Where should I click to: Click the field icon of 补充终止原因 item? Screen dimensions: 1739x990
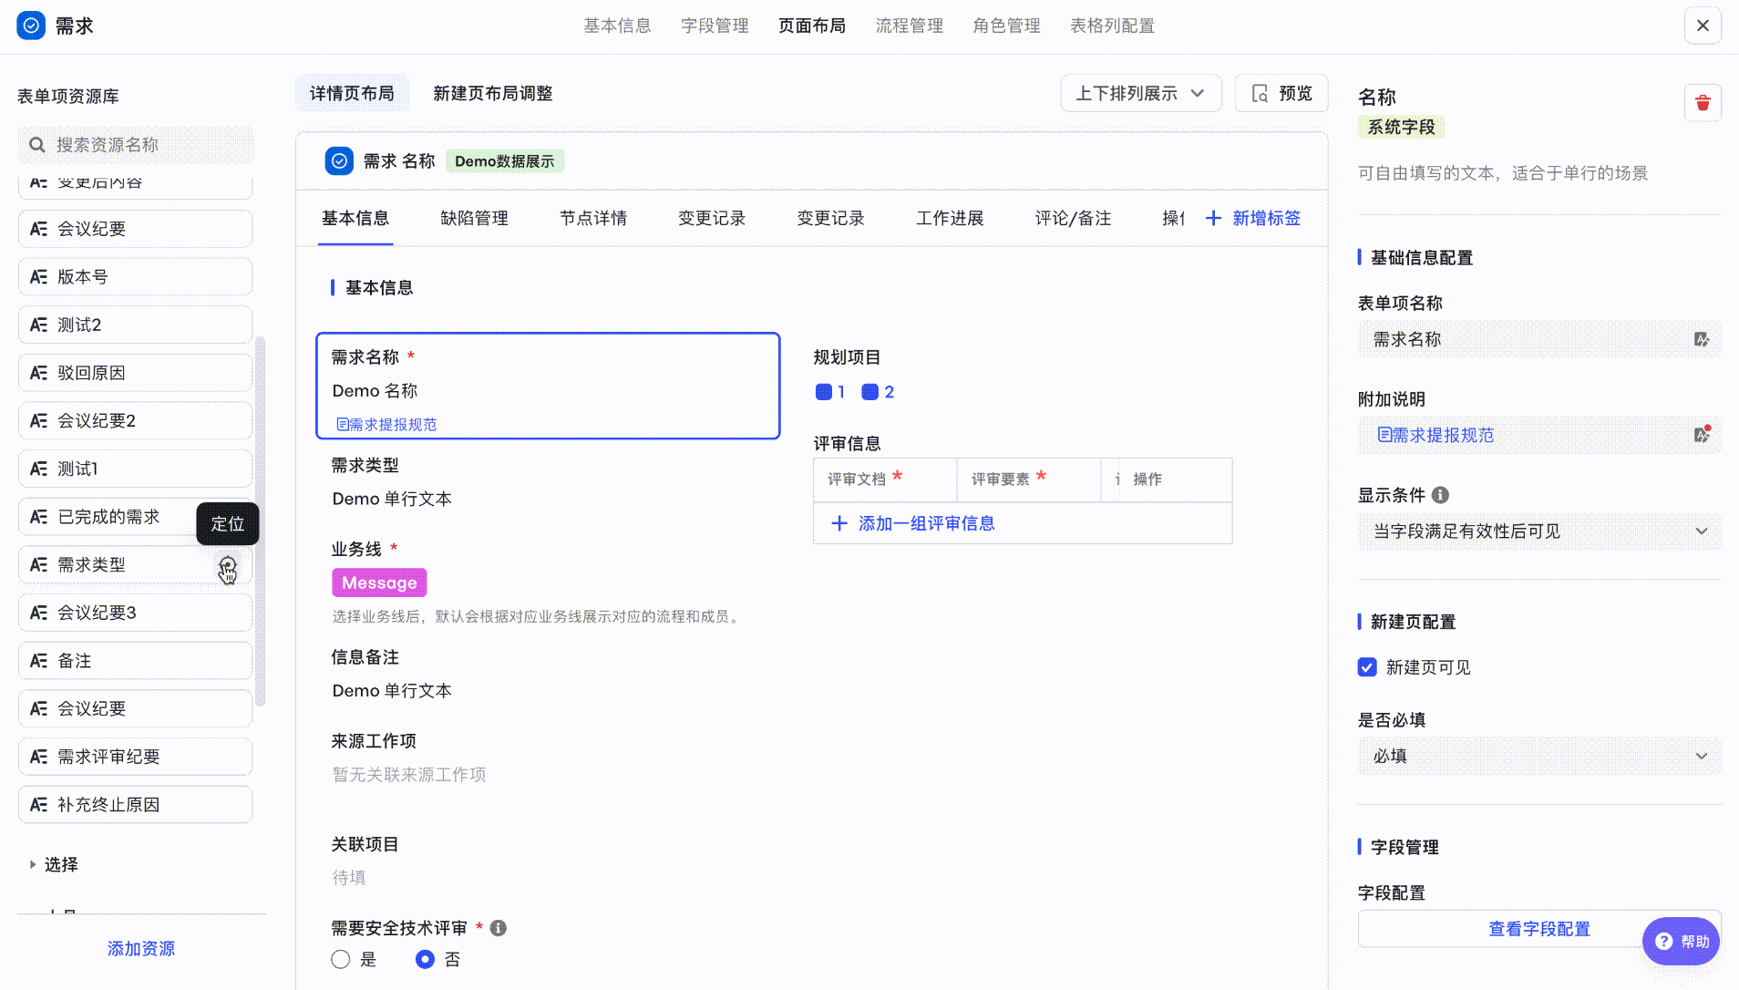pos(38,805)
